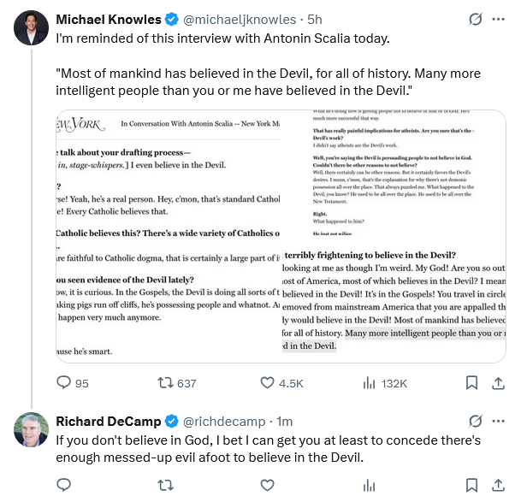Open more options for Knowles' tweet
This screenshot has height=502, width=521.
pyautogui.click(x=498, y=20)
